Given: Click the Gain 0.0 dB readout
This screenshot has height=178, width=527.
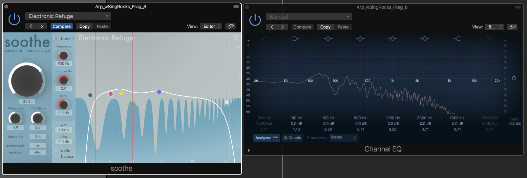Looking at the screenshot, I should click(515, 123).
